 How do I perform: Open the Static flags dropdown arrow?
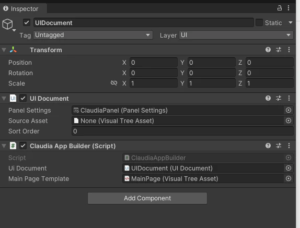(x=291, y=22)
